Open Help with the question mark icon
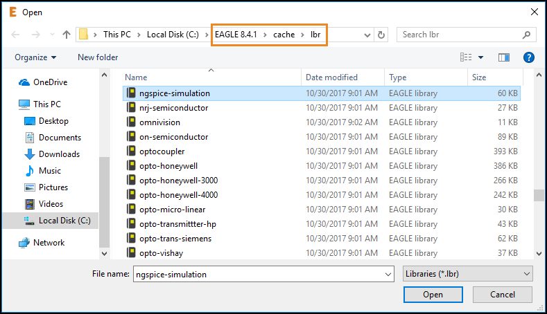Screen dimensions: 547x314 coord(528,57)
